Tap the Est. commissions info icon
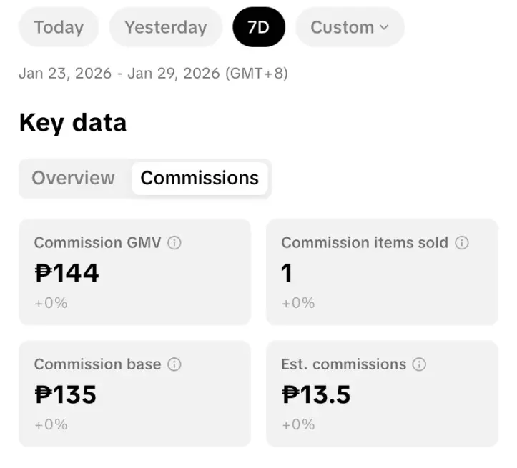The height and width of the screenshot is (468, 517). point(419,364)
